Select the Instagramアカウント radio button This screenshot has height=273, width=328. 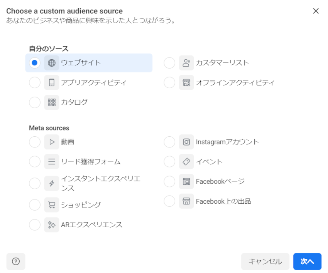[169, 142]
